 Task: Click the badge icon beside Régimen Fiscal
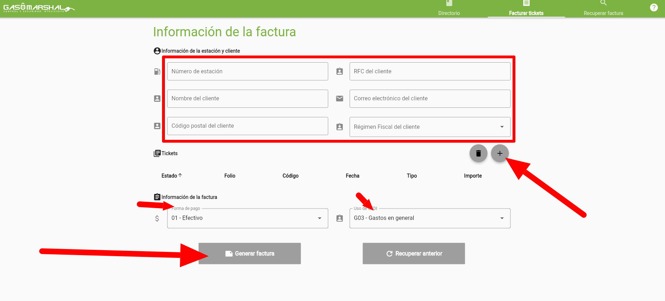click(339, 127)
